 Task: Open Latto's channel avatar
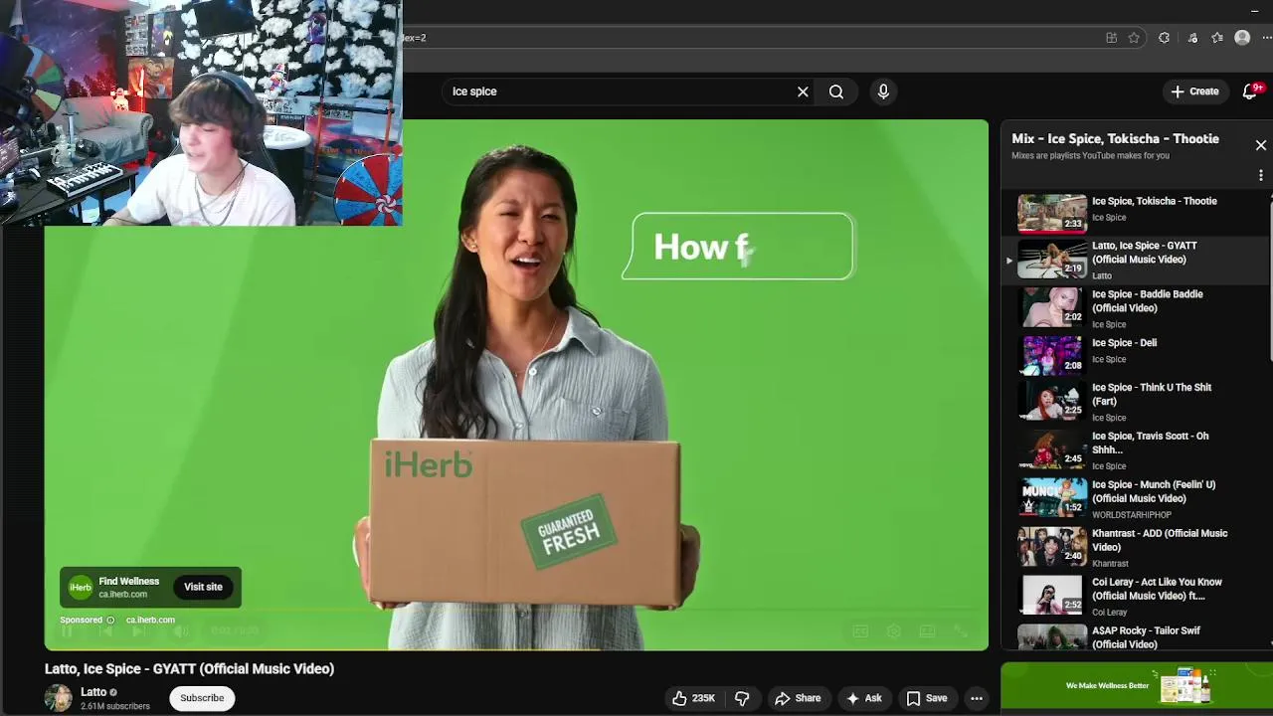coord(59,698)
